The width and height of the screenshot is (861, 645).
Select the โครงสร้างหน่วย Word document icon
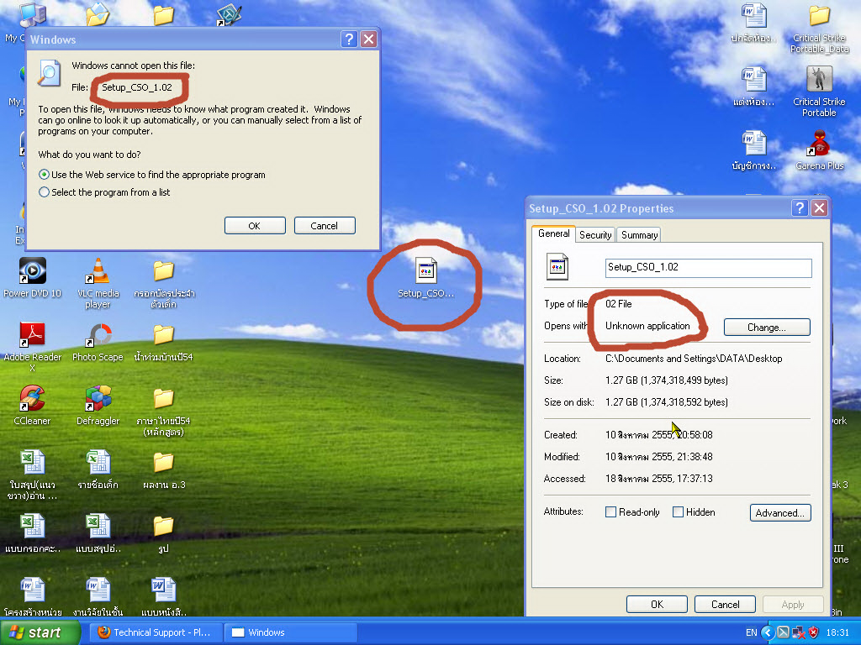pyautogui.click(x=33, y=590)
